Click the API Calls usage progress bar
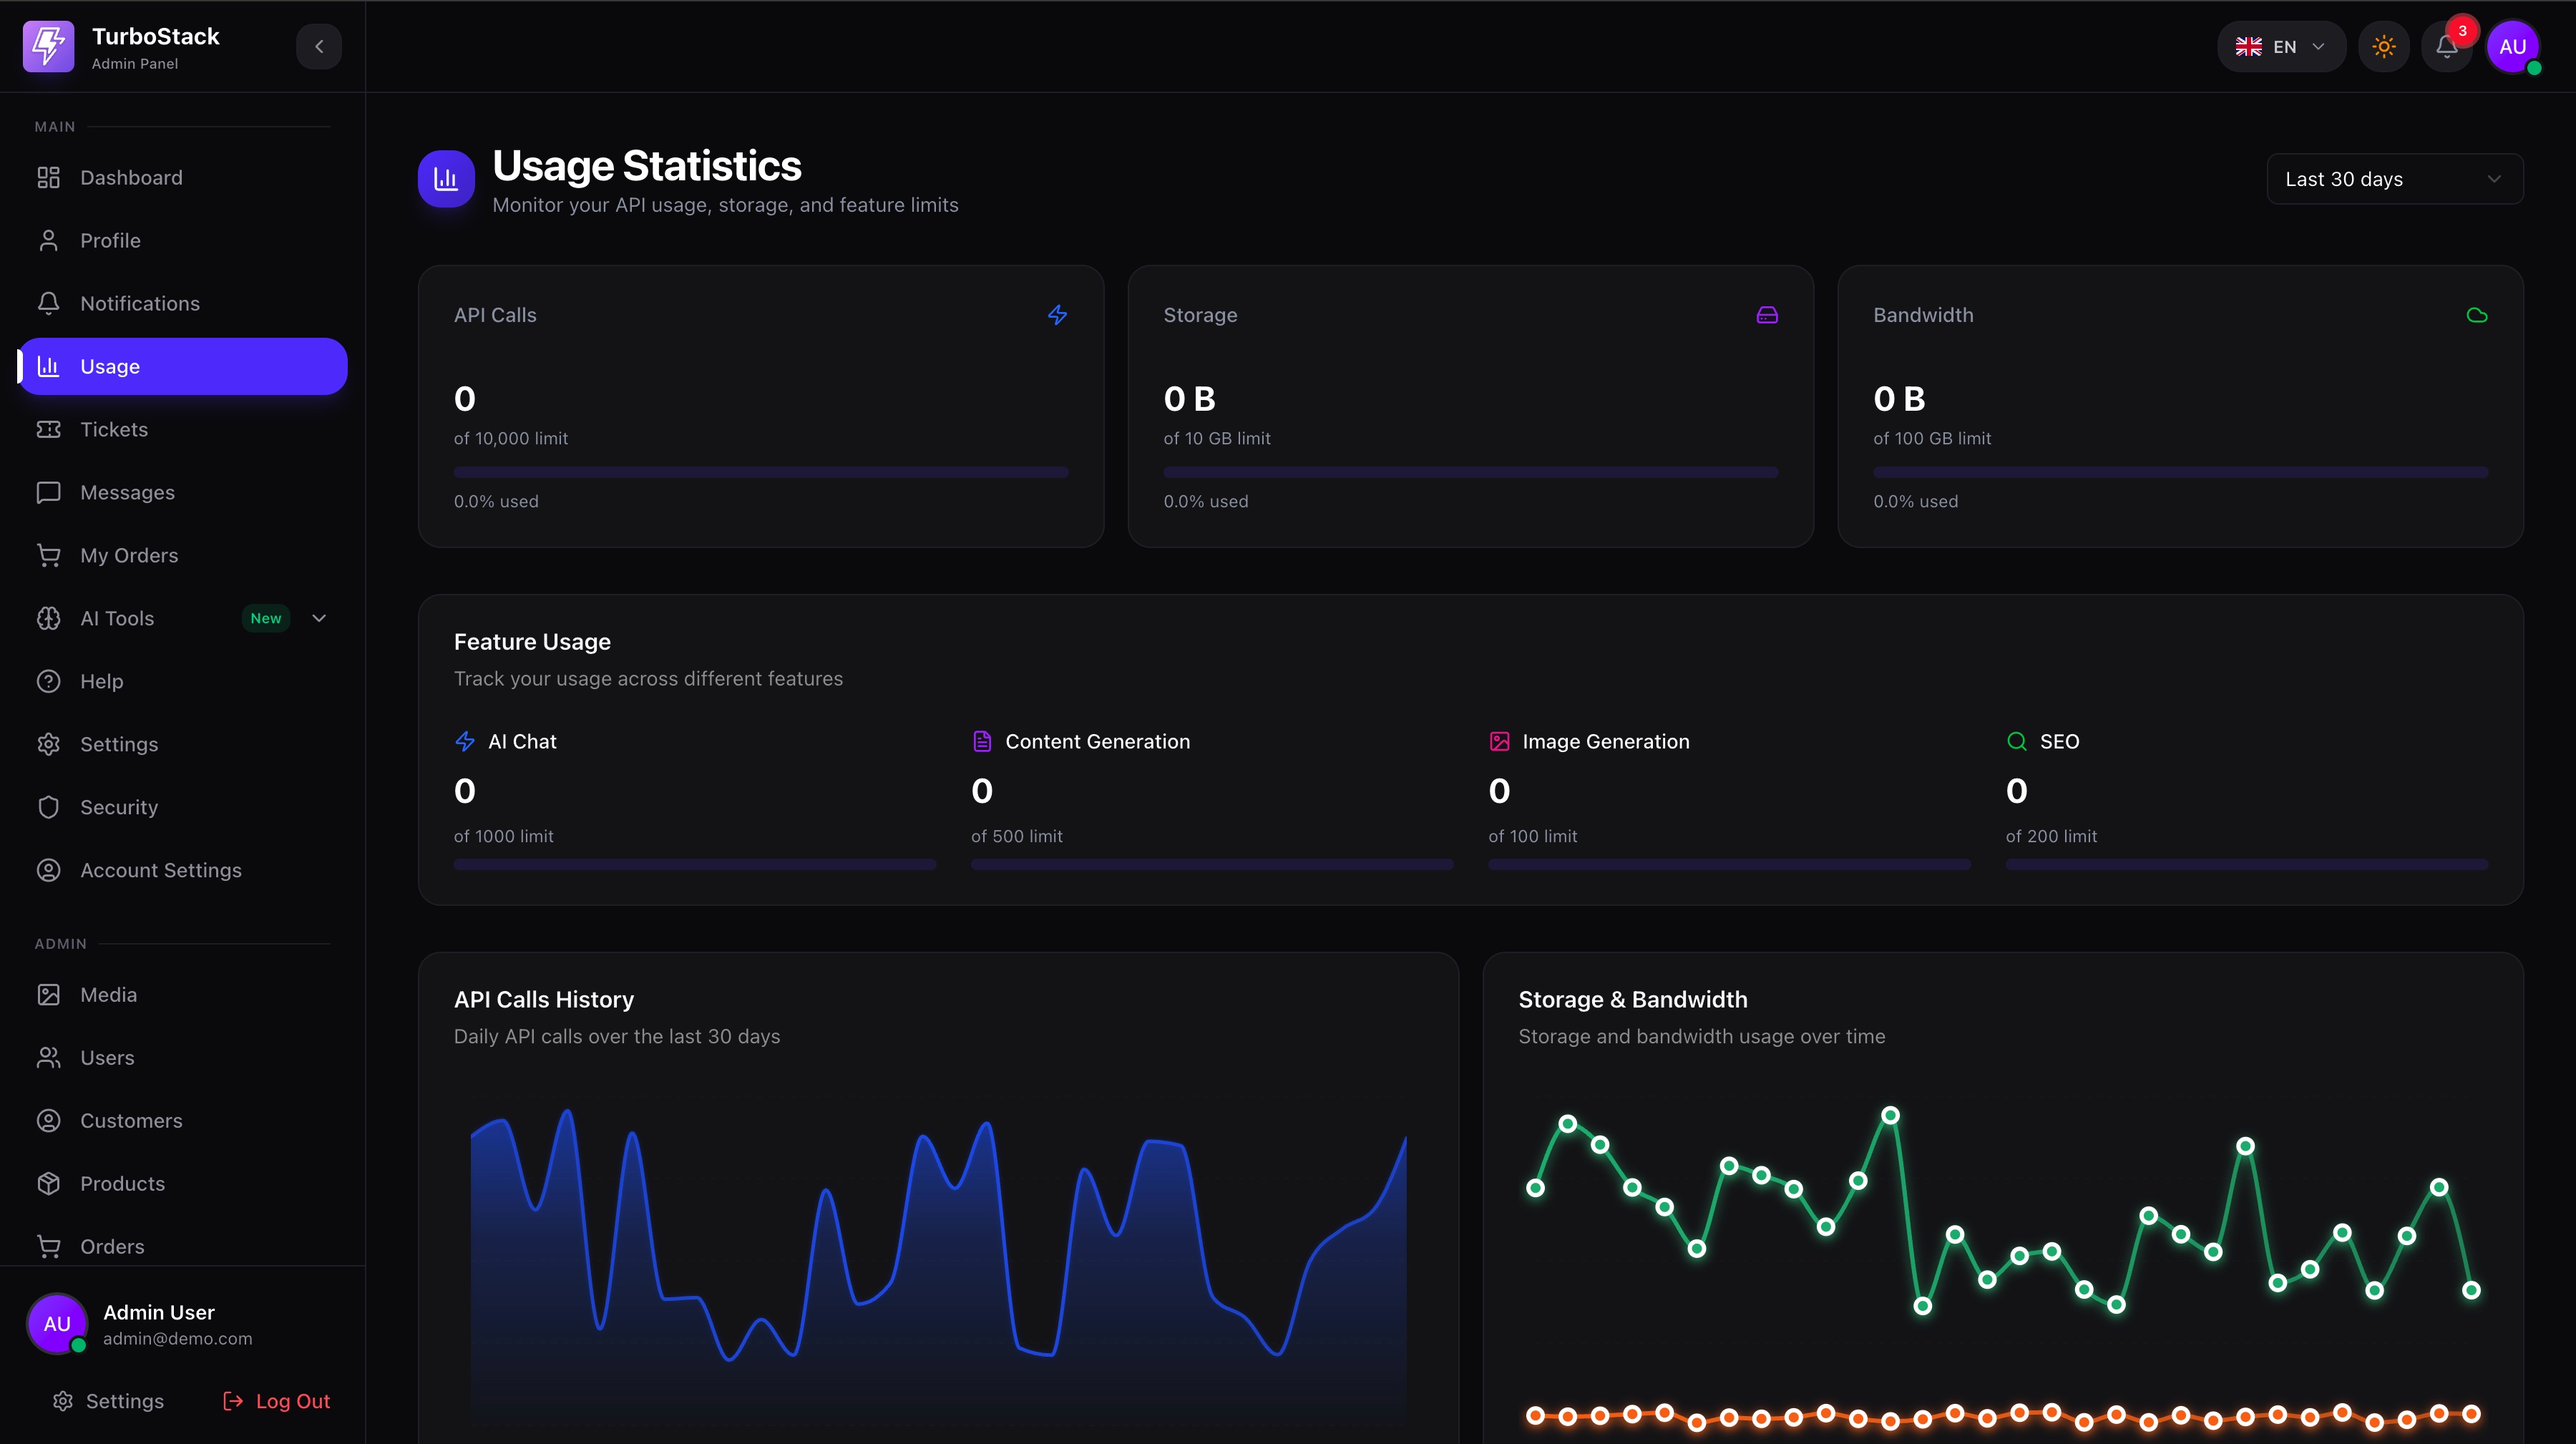Screen dimensions: 2576x1444 760,472
